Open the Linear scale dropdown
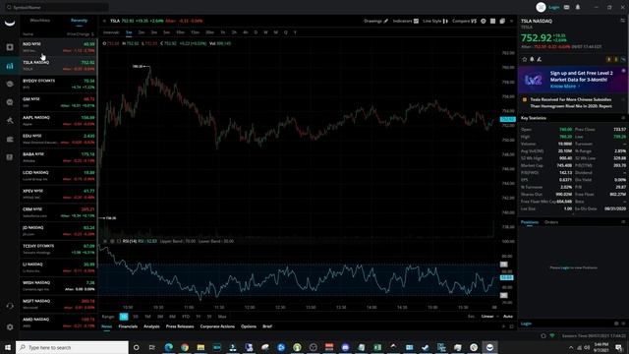This screenshot has width=629, height=354. [x=489, y=317]
